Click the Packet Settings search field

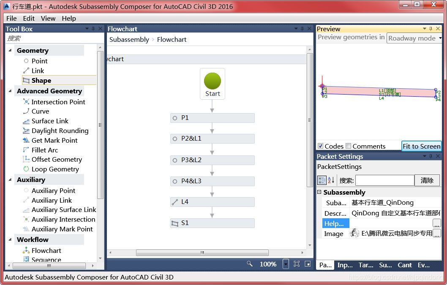(x=384, y=180)
